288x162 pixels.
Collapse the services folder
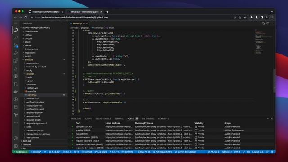(x=29, y=60)
